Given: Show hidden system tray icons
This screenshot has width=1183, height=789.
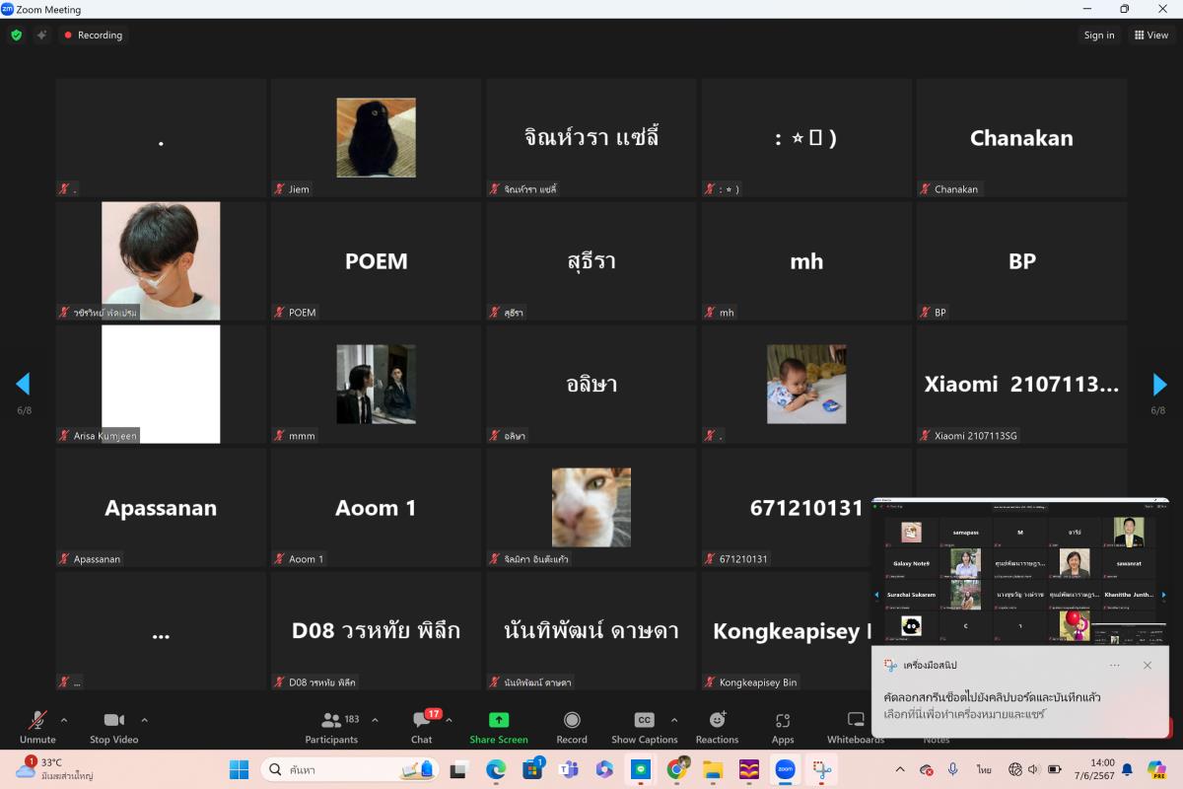Looking at the screenshot, I should [x=899, y=769].
